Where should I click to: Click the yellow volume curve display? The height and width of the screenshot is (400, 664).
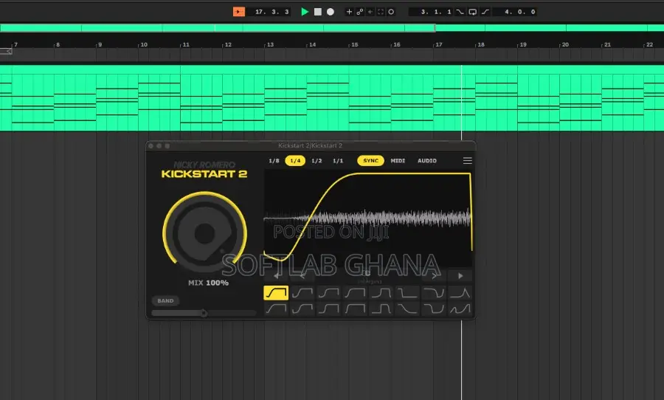pyautogui.click(x=368, y=218)
